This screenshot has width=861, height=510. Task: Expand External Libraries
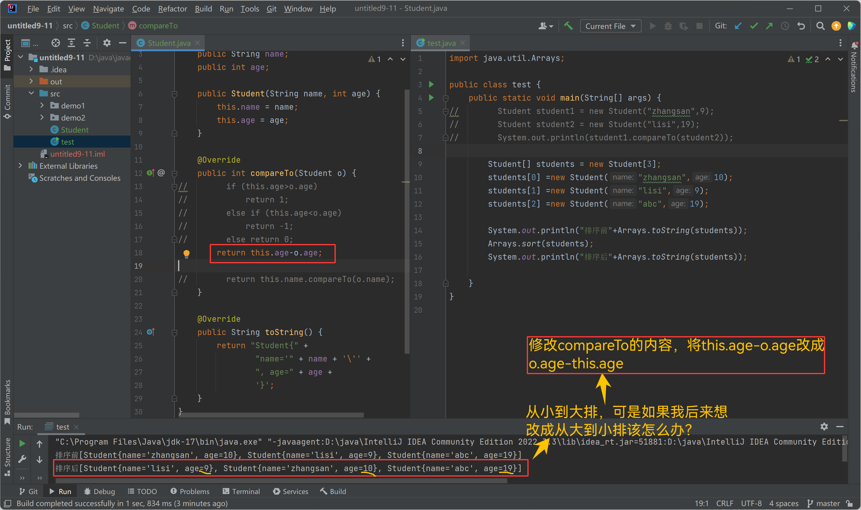20,166
